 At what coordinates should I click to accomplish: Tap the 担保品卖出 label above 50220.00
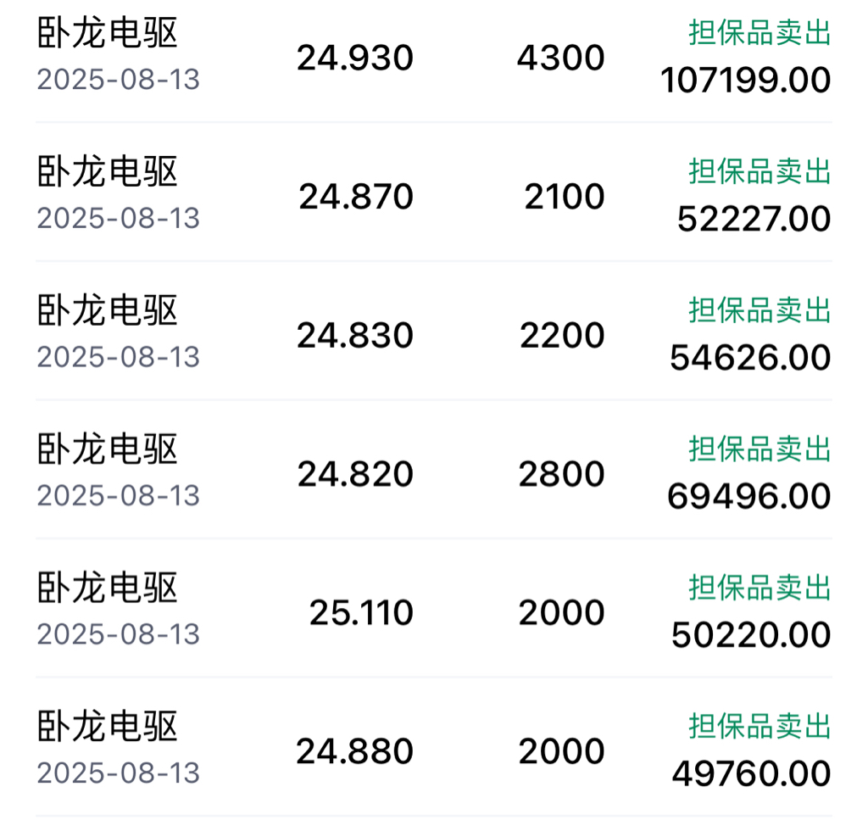pos(759,588)
